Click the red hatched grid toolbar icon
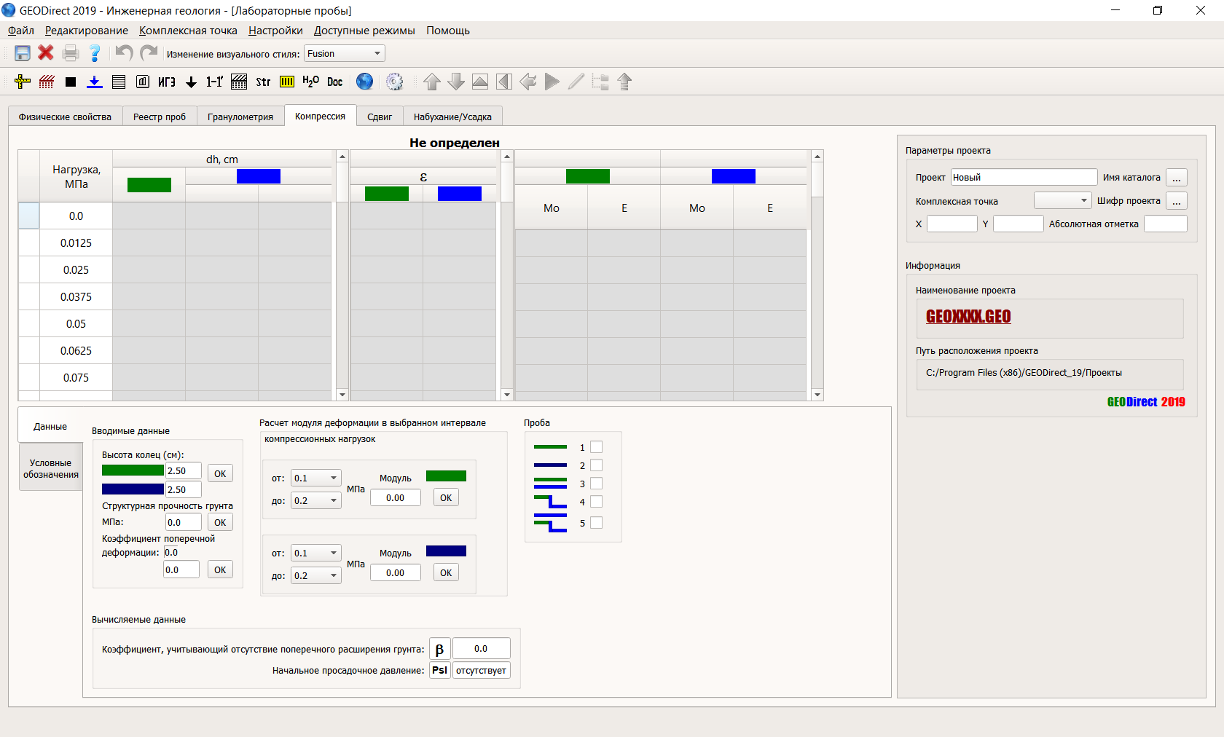Screen dimensions: 1224x737 47,82
